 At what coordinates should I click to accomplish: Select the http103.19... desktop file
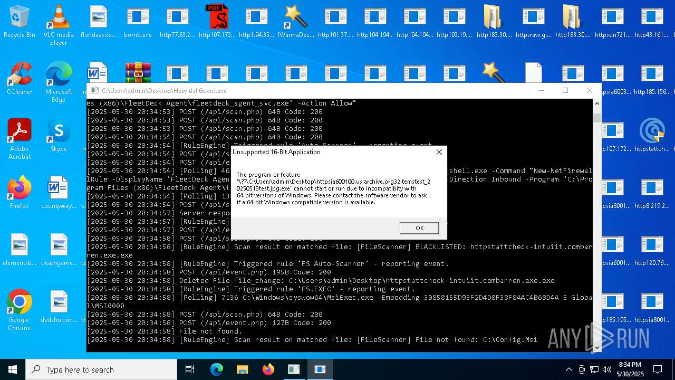point(454,22)
